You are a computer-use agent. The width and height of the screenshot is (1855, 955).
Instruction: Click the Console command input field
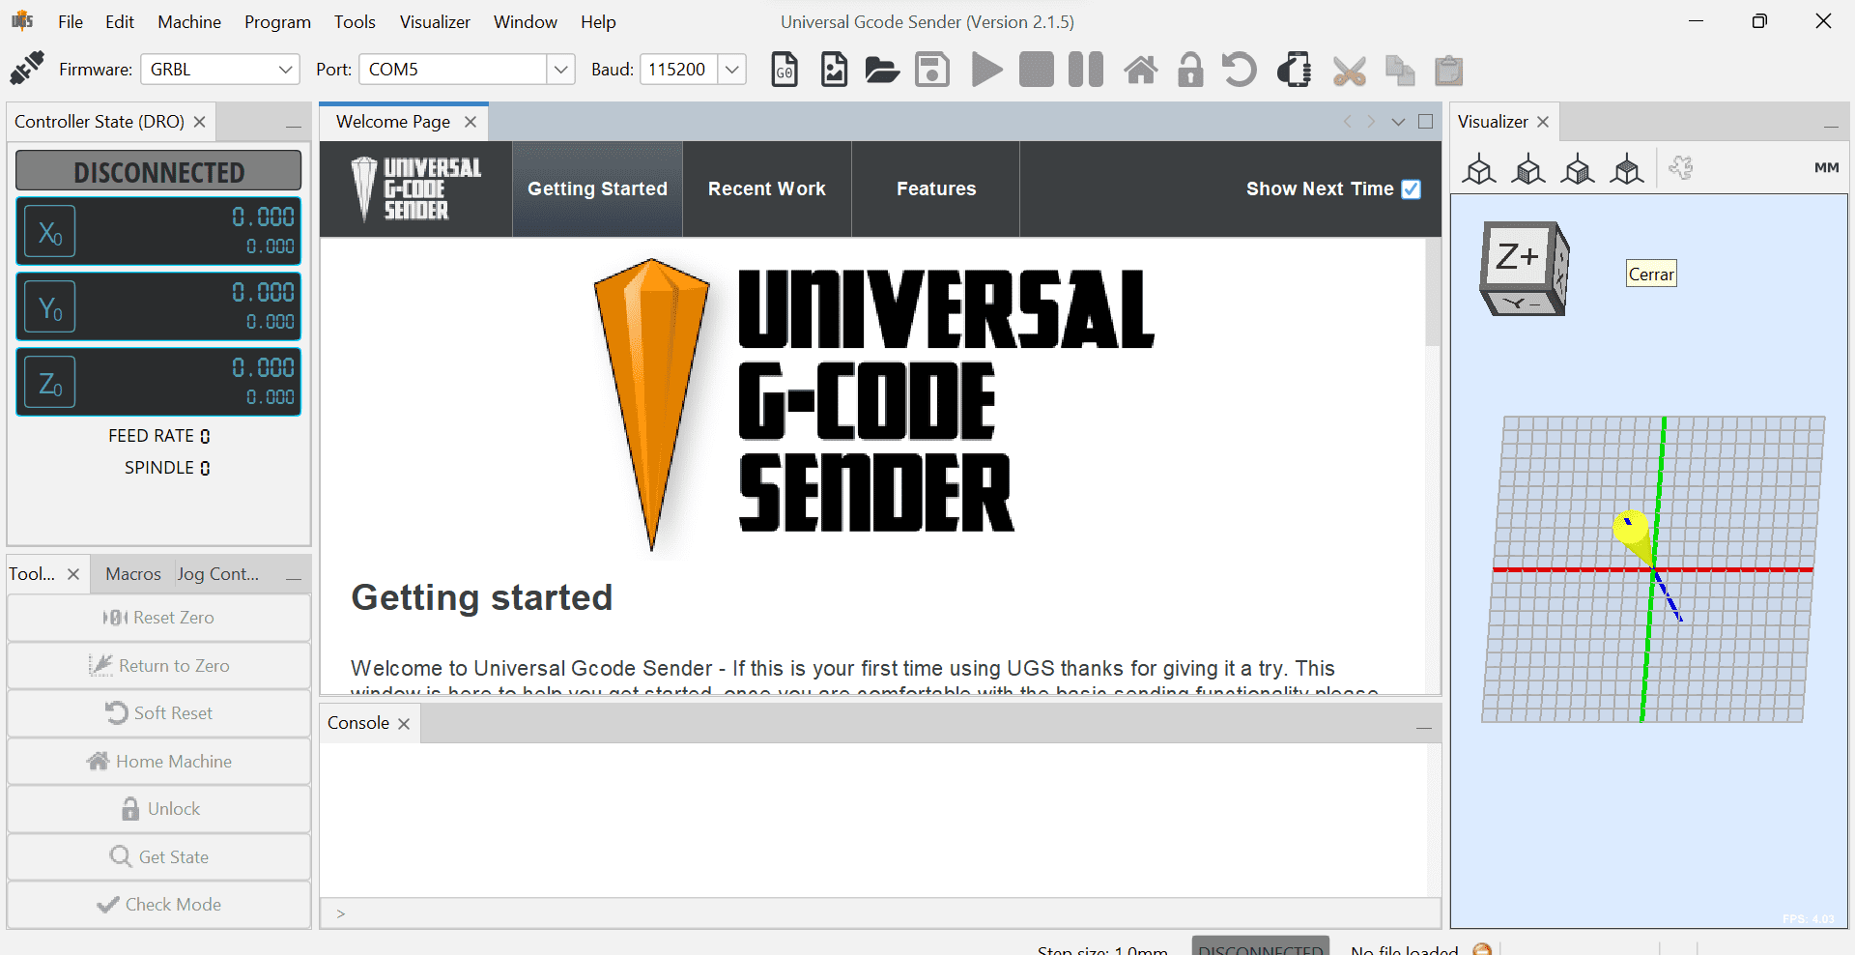881,913
